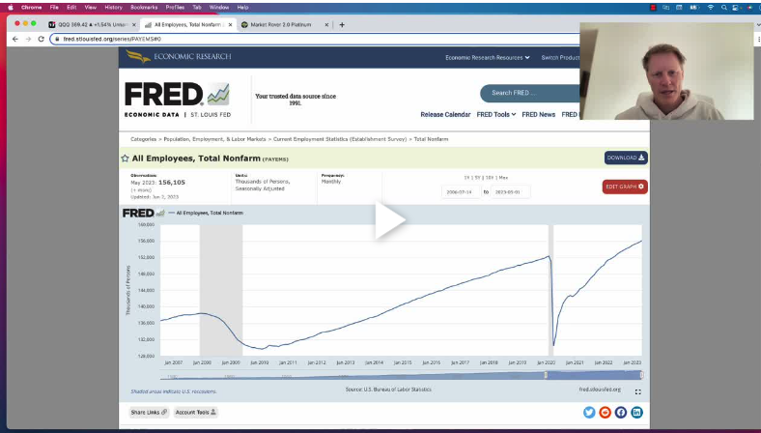Image resolution: width=761 pixels, height=433 pixels.
Task: Share the chart on LinkedIn
Action: tap(636, 412)
